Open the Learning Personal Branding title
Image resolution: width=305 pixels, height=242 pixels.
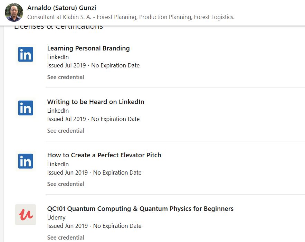tap(88, 48)
